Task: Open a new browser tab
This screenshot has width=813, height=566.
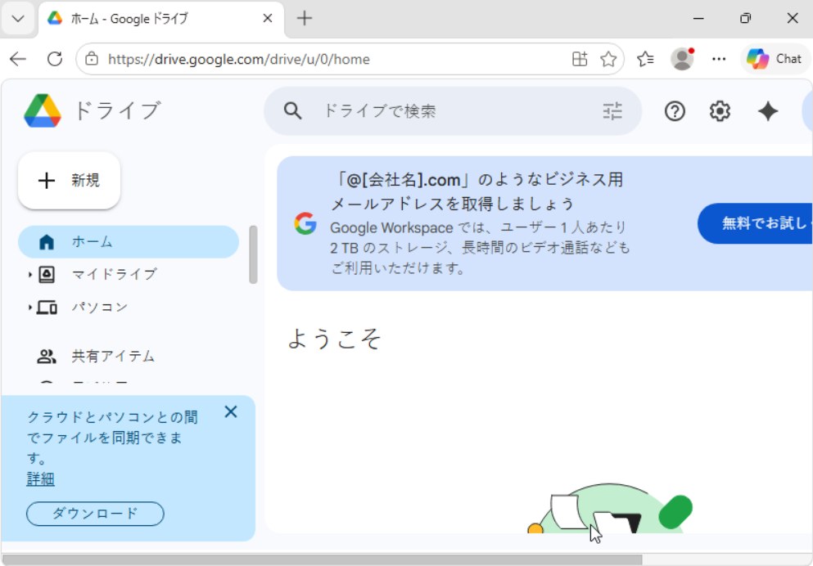Action: tap(305, 19)
